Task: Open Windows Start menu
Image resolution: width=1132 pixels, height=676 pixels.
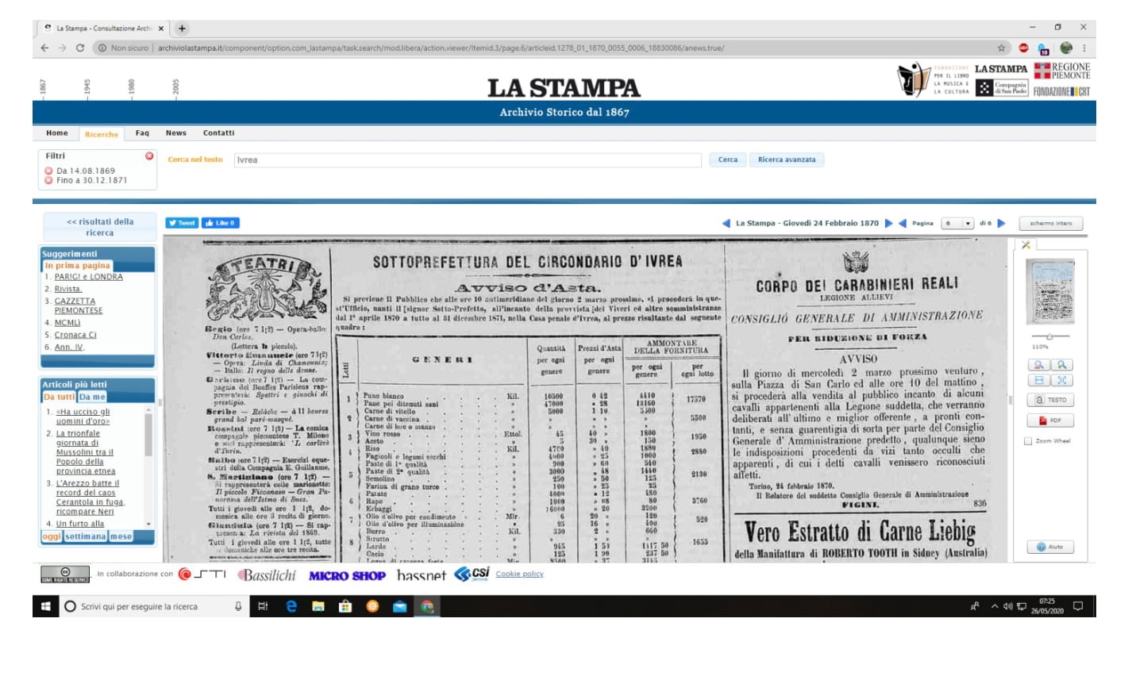Action: point(46,606)
